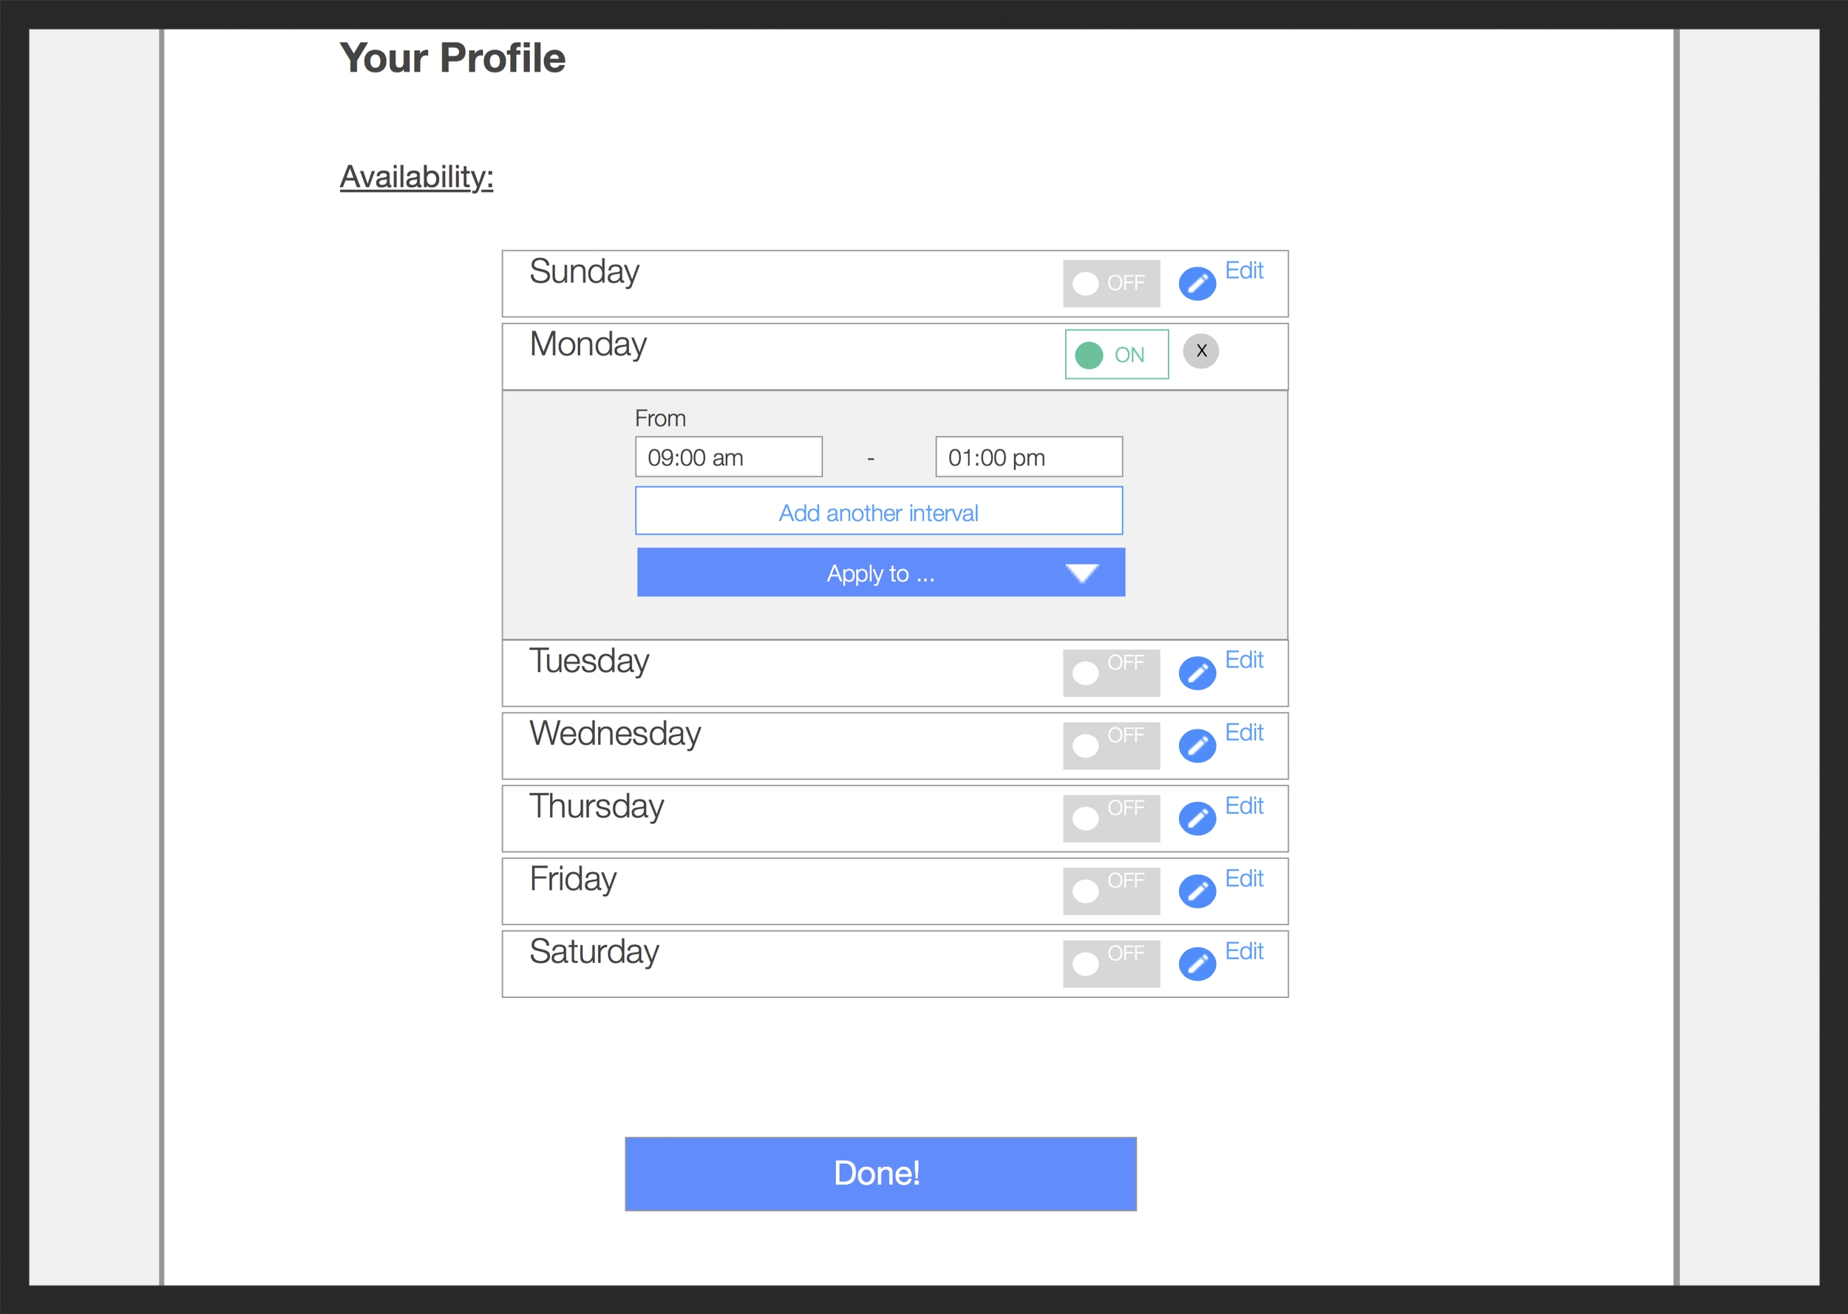Click the Add another interval button

[879, 512]
